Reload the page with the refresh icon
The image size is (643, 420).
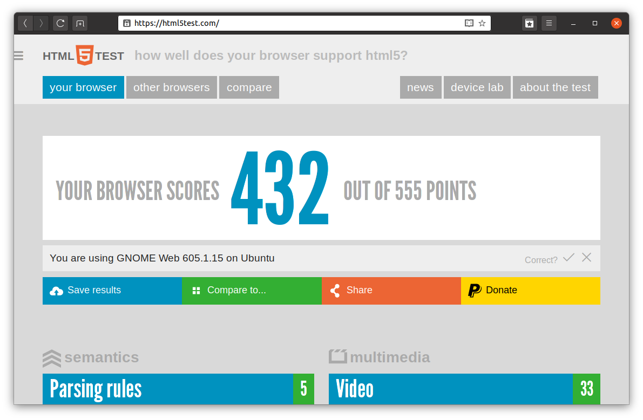tap(60, 23)
